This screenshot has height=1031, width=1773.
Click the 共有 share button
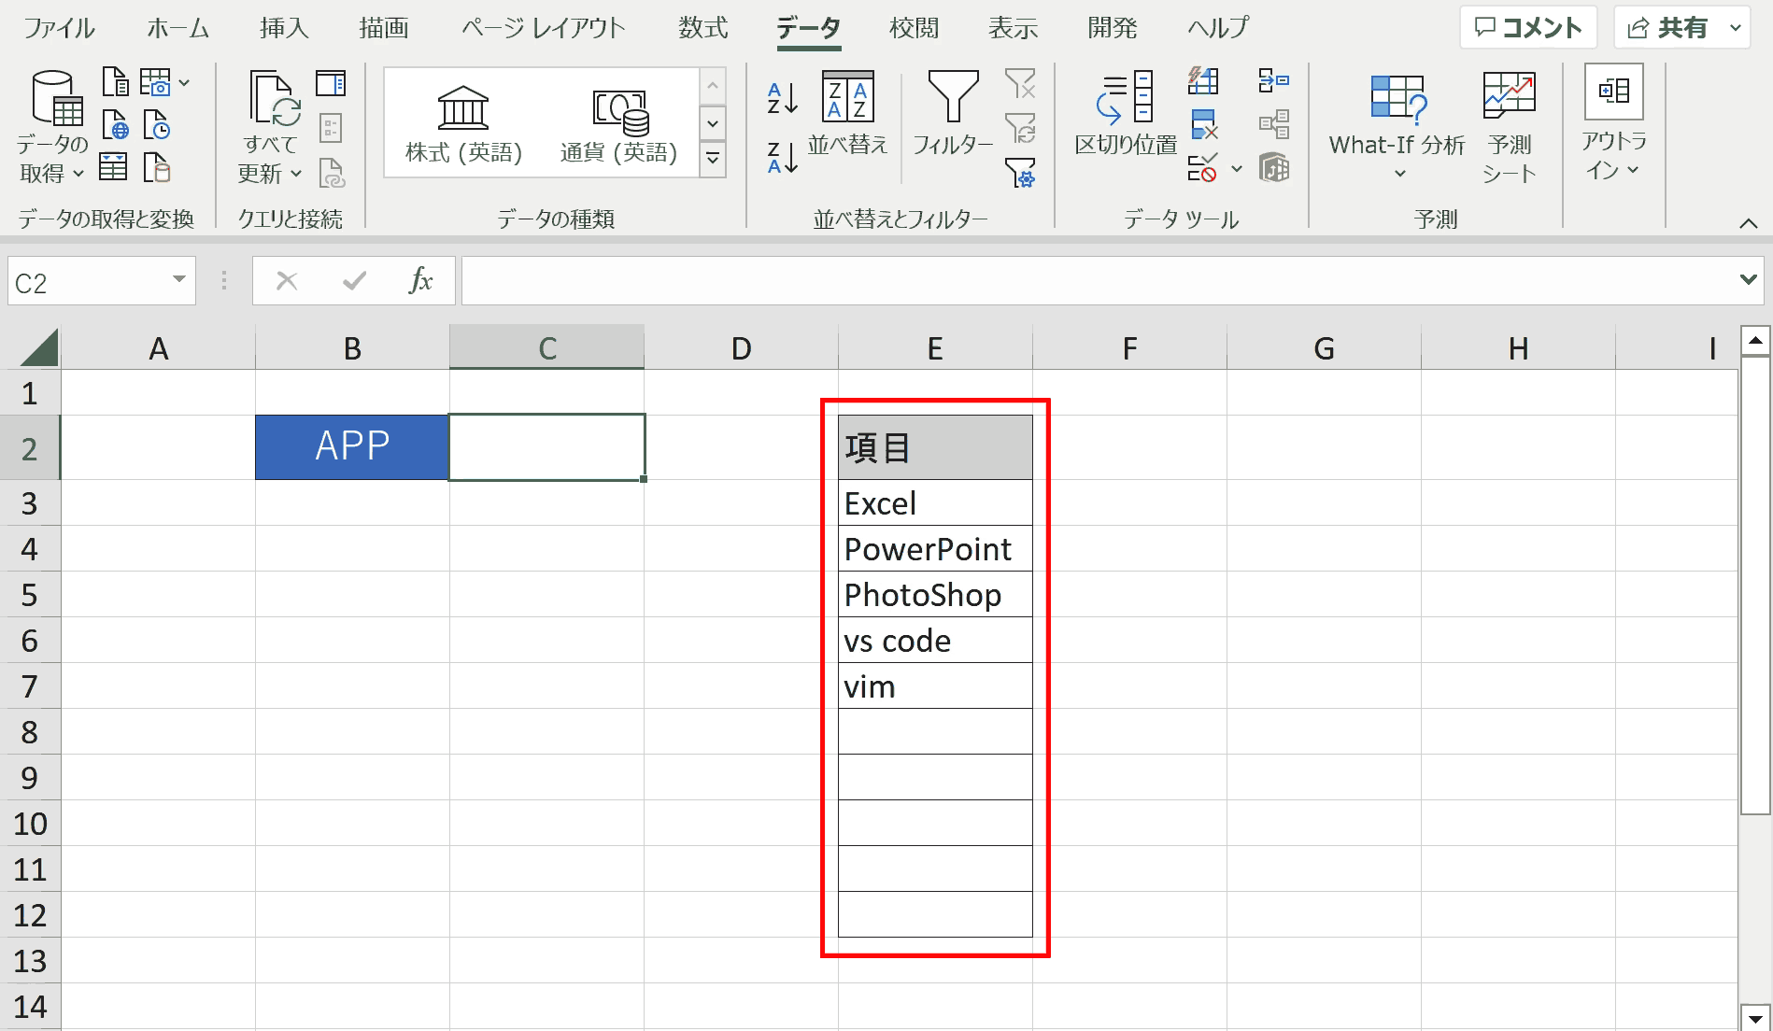(1668, 28)
